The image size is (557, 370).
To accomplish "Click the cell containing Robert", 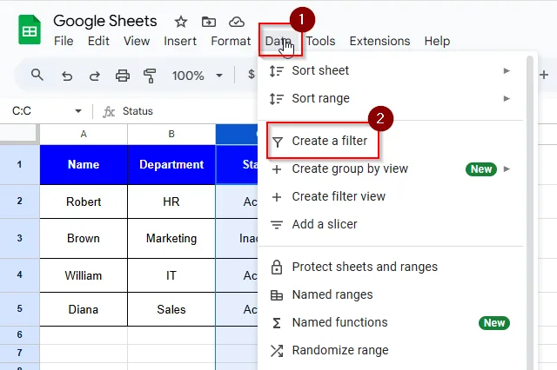I will [84, 202].
